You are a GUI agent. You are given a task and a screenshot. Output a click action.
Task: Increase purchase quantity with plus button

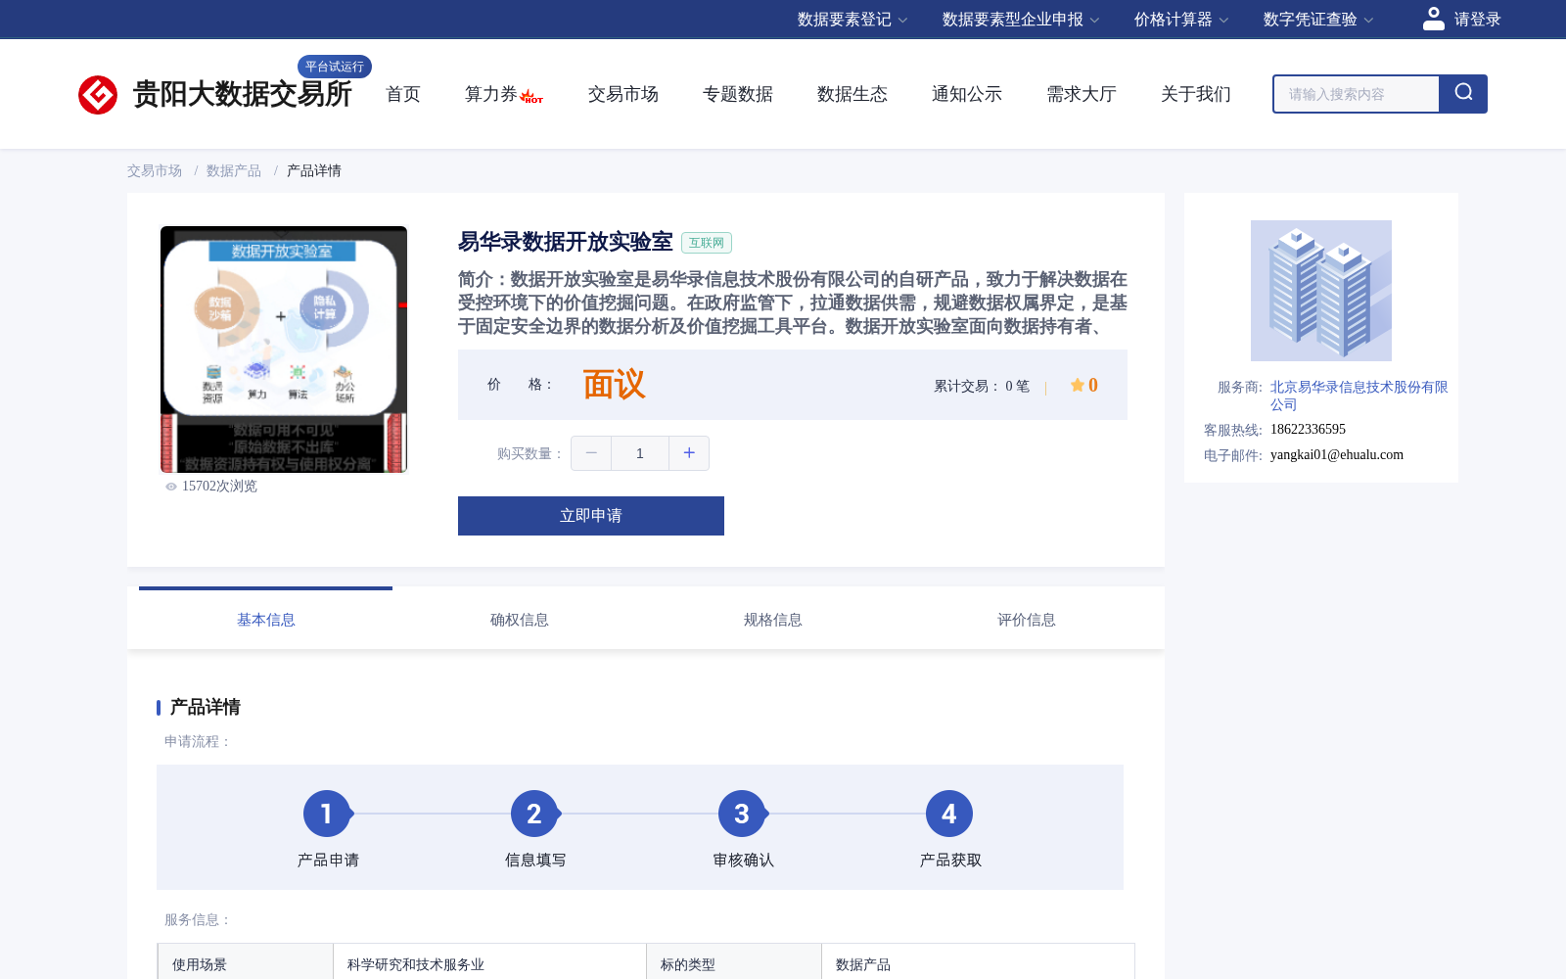[x=689, y=453]
